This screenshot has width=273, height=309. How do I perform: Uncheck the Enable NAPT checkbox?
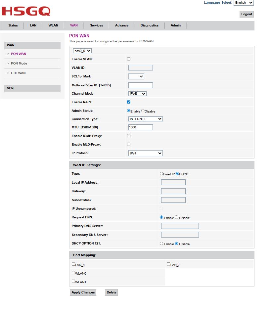point(129,102)
